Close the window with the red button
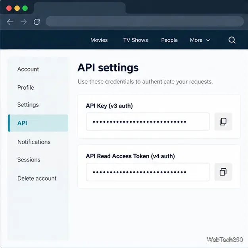The height and width of the screenshot is (248, 248). point(9,8)
